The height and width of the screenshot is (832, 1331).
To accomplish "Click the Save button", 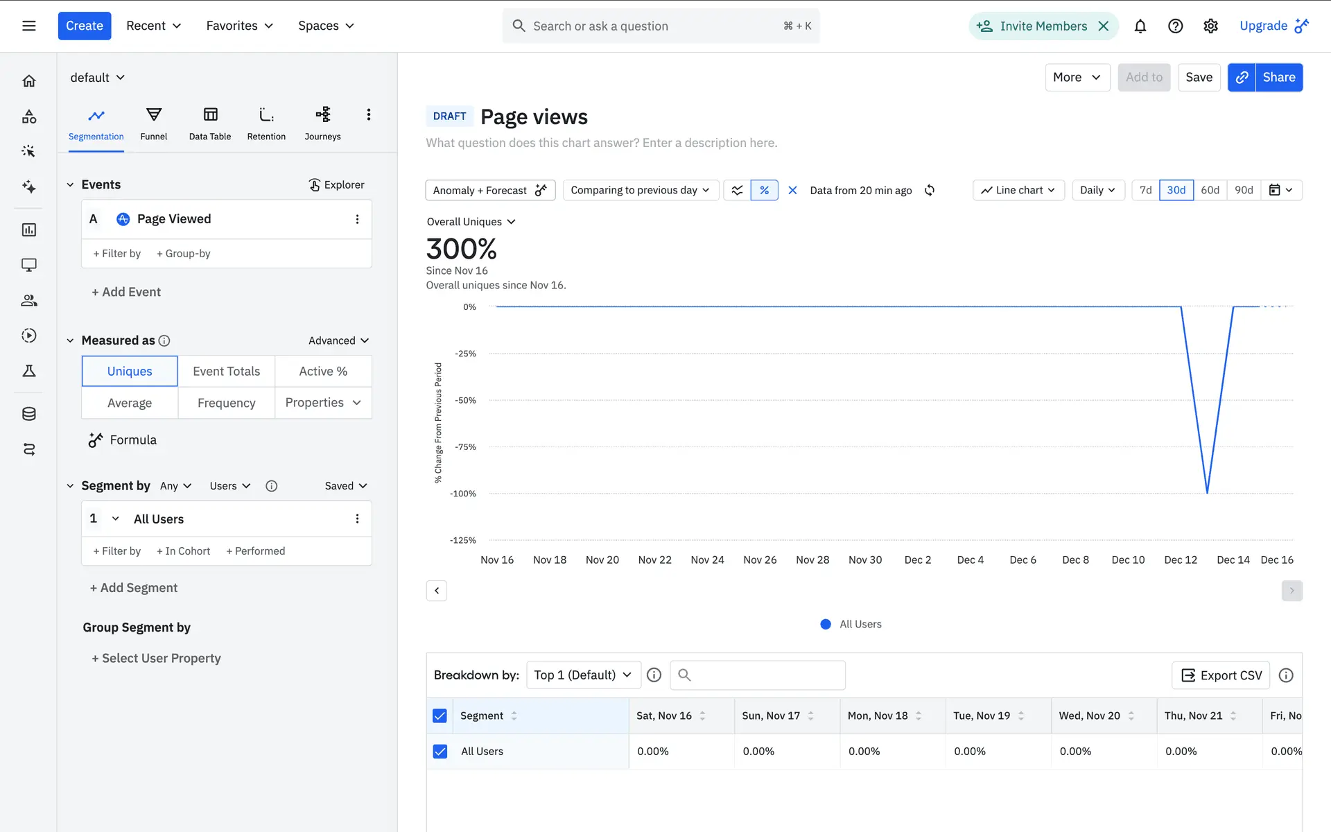I will pos(1198,77).
